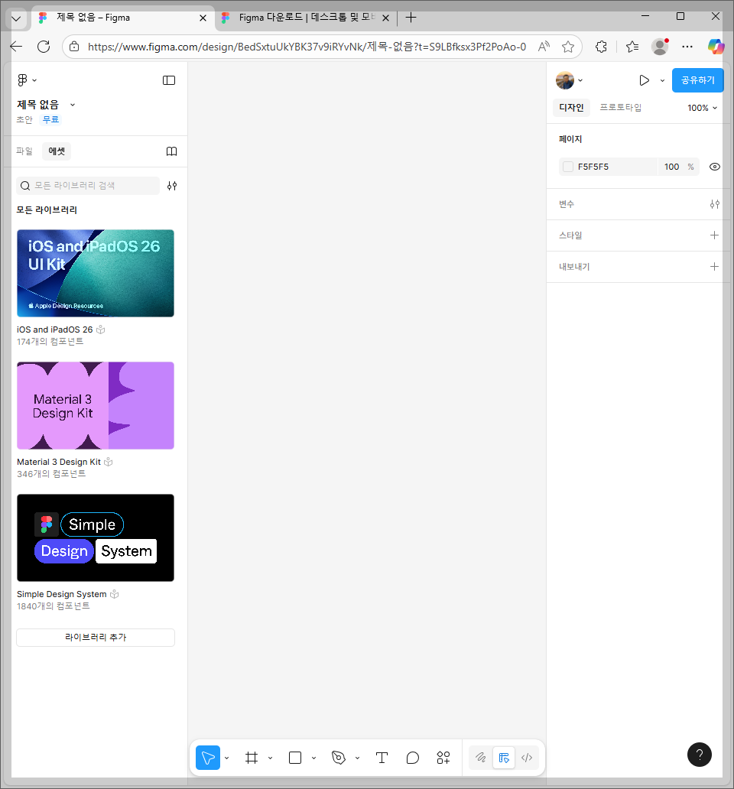Select the Rectangle shape tool
Image resolution: width=734 pixels, height=789 pixels.
coord(295,758)
